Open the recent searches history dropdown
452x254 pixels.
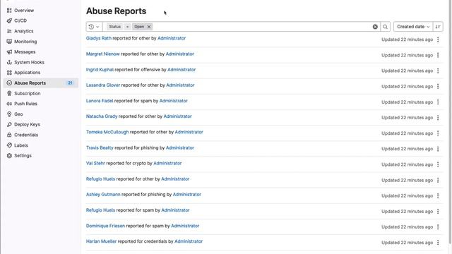[x=94, y=27]
